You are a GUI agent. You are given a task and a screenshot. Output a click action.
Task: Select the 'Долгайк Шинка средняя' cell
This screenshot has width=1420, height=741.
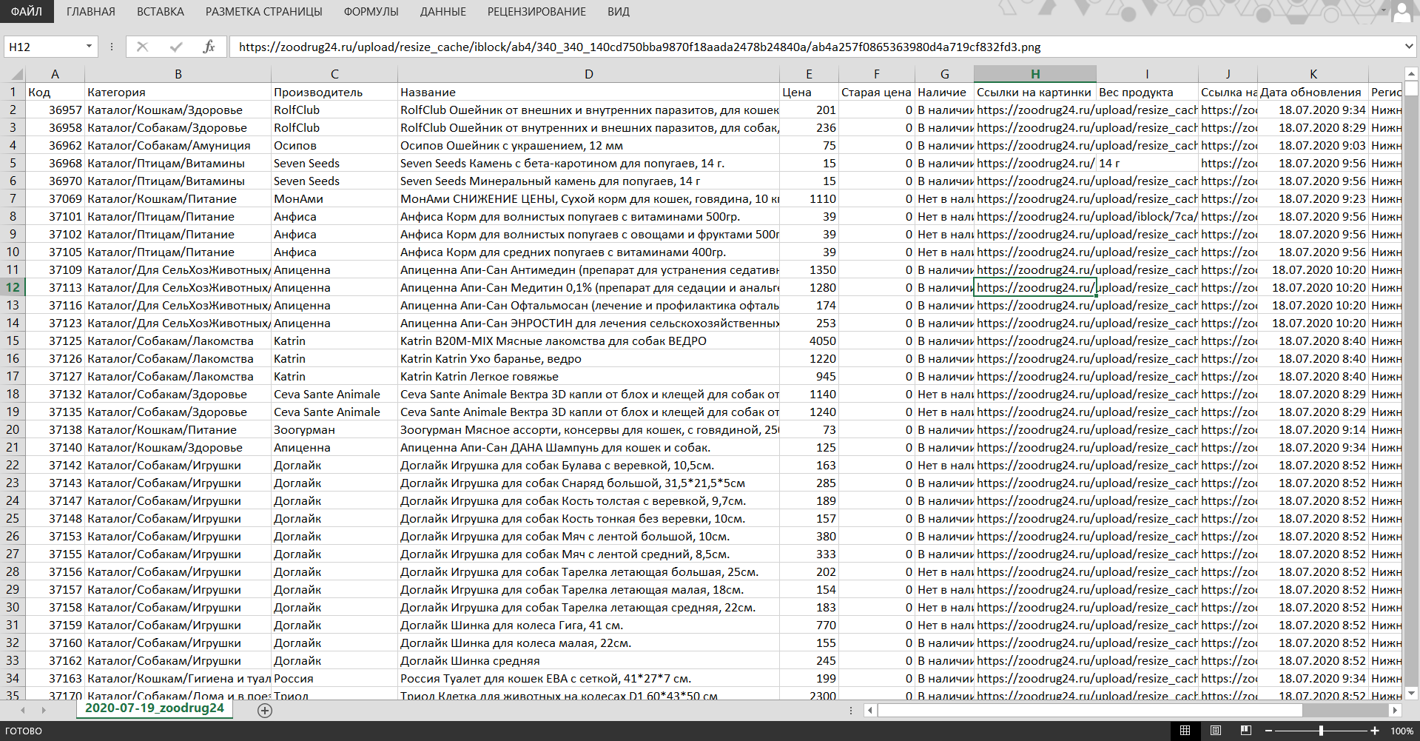tap(588, 660)
